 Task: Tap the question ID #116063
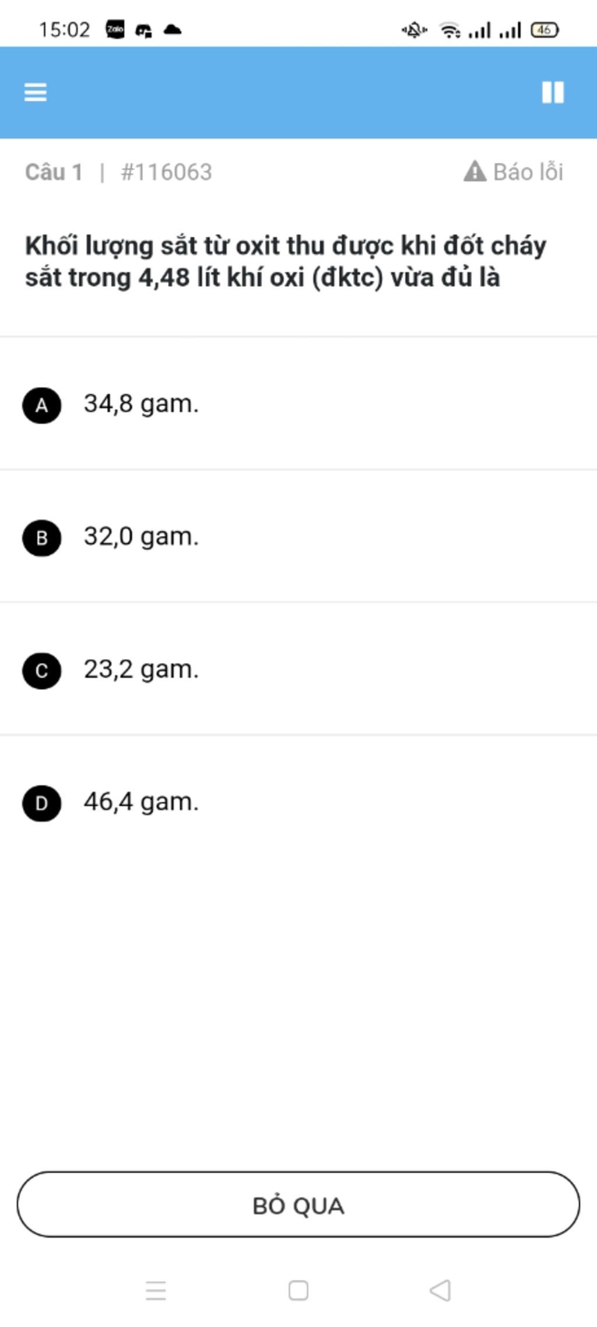(x=166, y=172)
